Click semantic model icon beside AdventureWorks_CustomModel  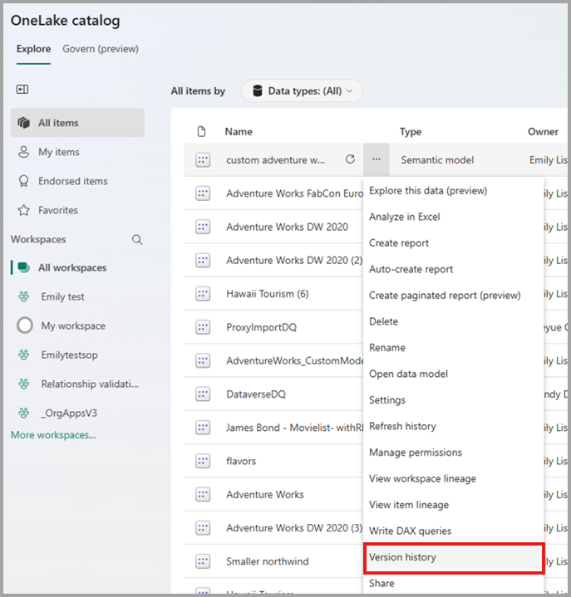[203, 360]
